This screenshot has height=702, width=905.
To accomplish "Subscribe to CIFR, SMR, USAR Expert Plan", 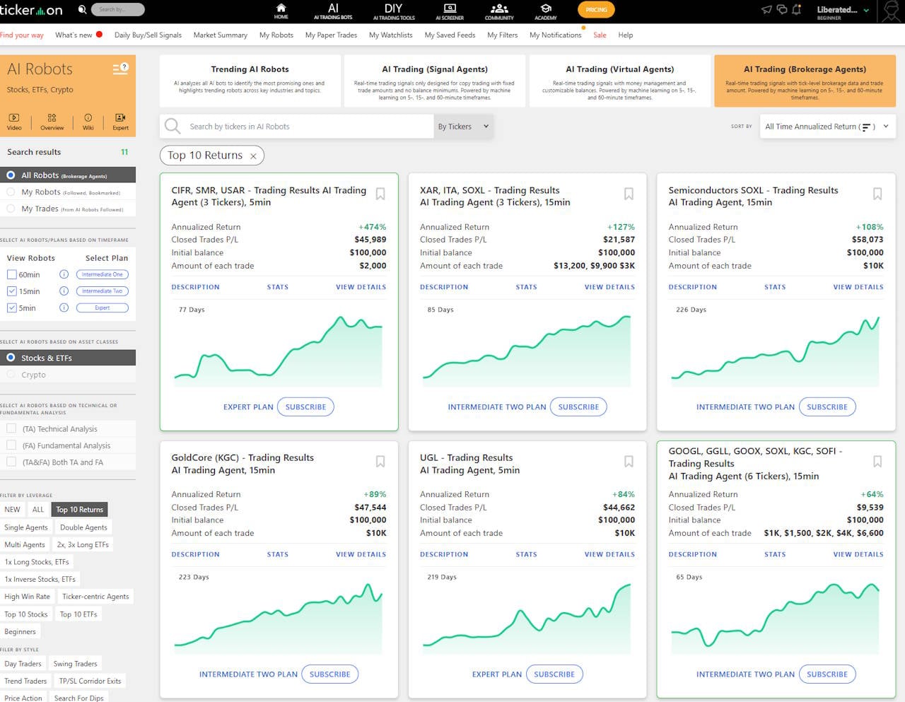I will point(305,407).
